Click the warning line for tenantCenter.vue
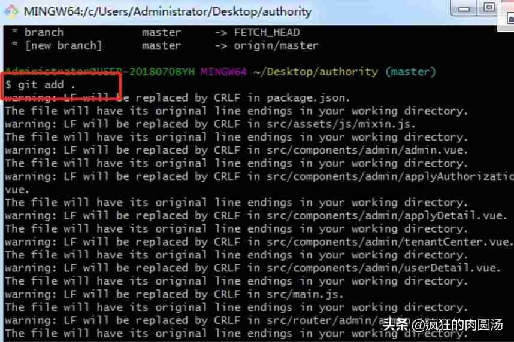This screenshot has width=514, height=342. (259, 242)
